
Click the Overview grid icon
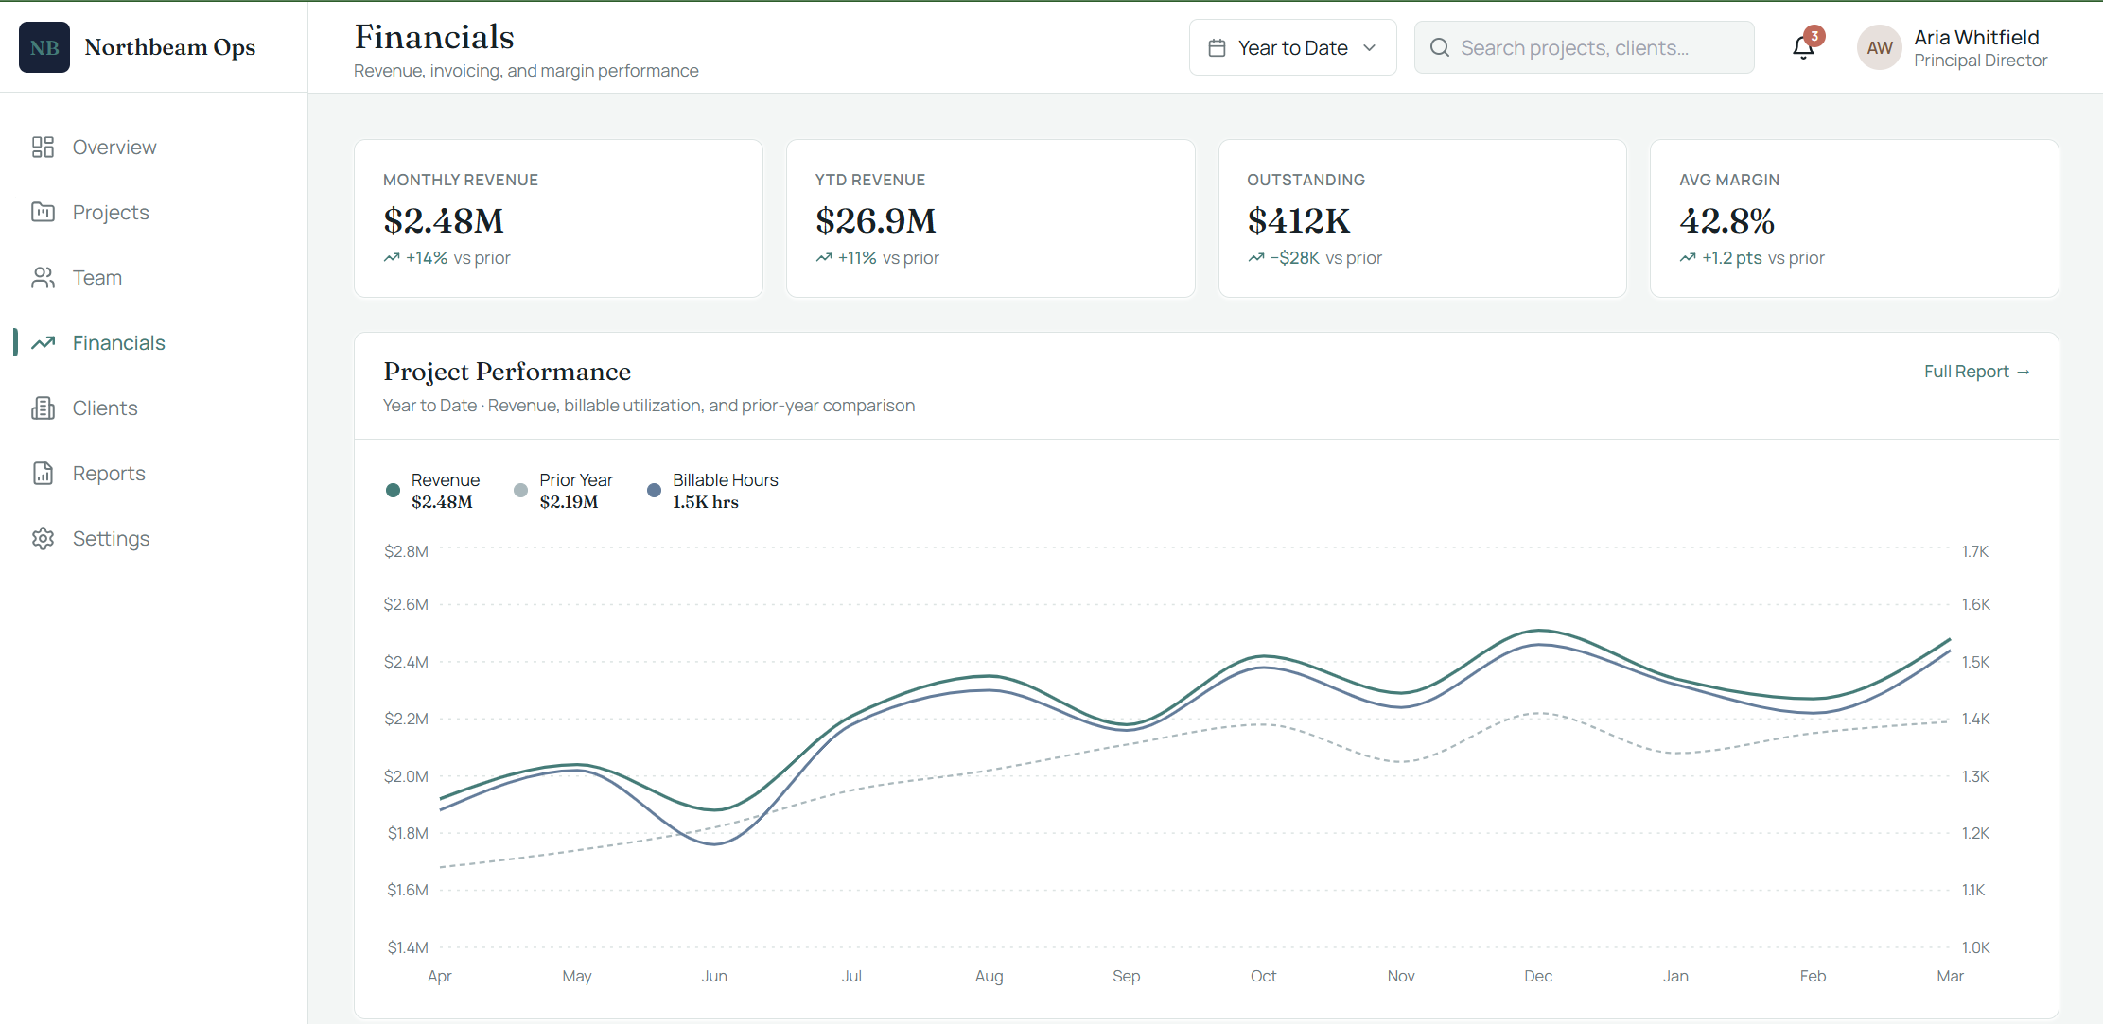[43, 147]
